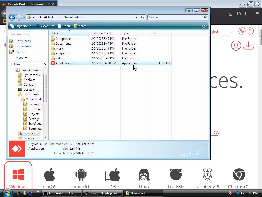The width and height of the screenshot is (262, 197).
Task: Click the Views toolbar button
Action: pos(42,26)
